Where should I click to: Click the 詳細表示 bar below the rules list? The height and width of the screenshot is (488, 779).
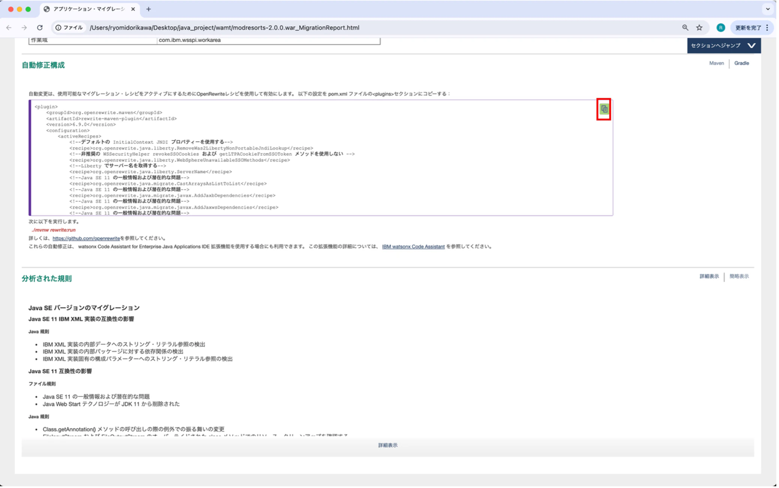388,446
